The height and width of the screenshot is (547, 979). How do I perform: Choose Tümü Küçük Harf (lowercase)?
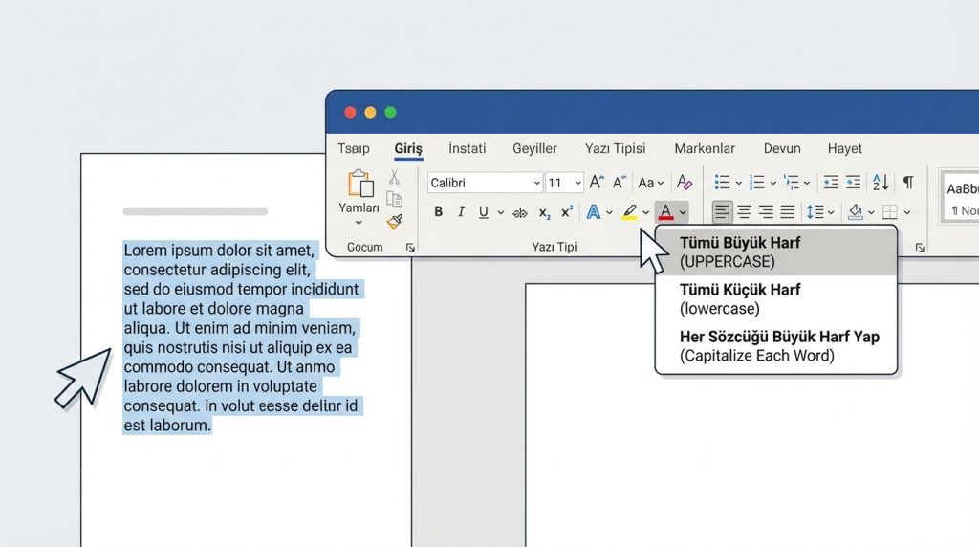[x=776, y=299]
